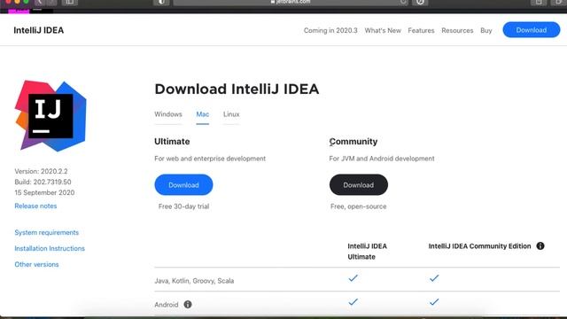The width and height of the screenshot is (567, 319).
Task: Select the Mac tab
Action: [x=203, y=114]
